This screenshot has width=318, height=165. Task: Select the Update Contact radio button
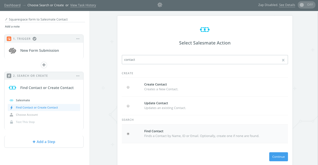128,106
